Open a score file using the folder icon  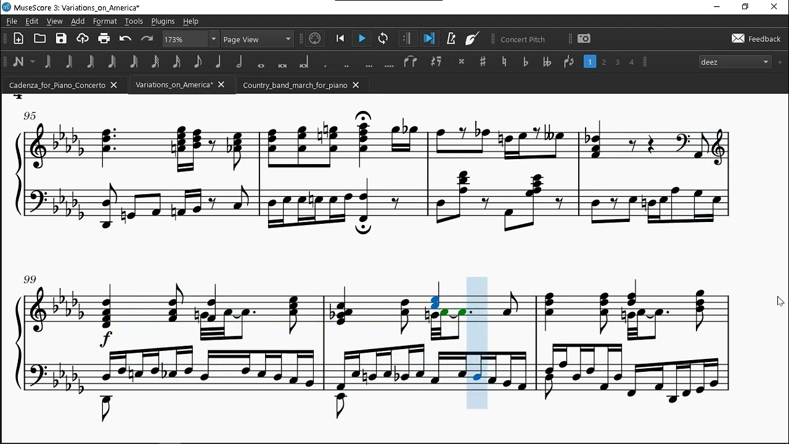39,39
